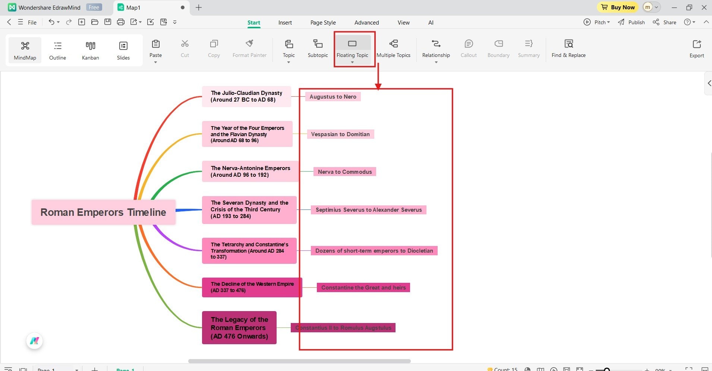Add a Boundary around topics
This screenshot has width=712, height=371.
click(x=498, y=49)
